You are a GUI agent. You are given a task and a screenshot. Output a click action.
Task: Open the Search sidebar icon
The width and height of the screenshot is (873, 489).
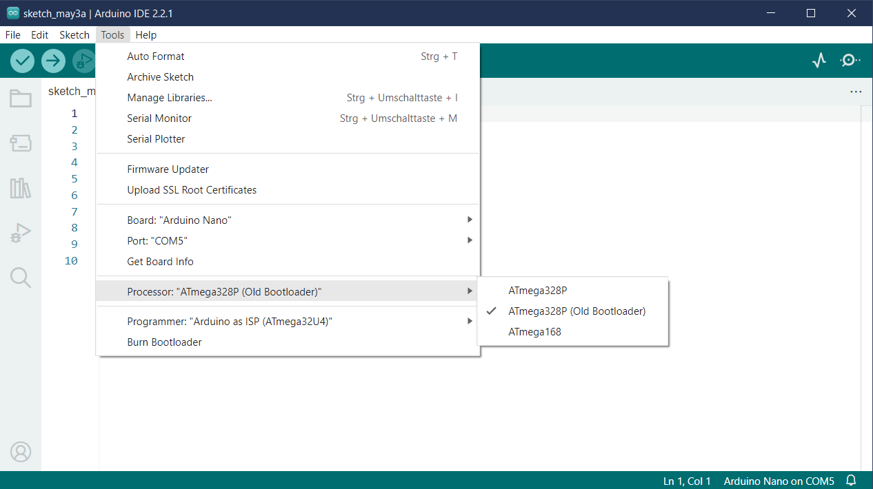tap(21, 278)
